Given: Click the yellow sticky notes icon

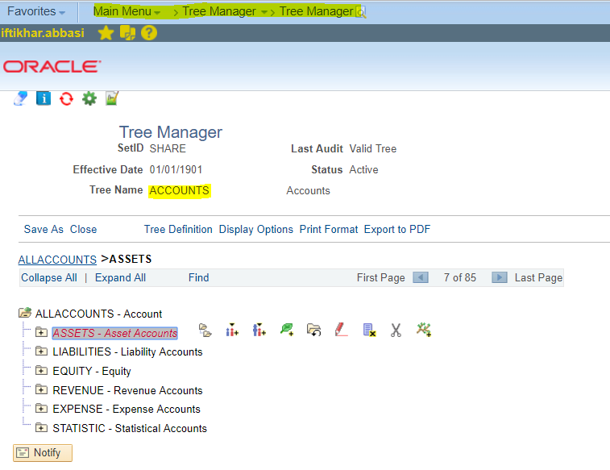Looking at the screenshot, I should (127, 33).
